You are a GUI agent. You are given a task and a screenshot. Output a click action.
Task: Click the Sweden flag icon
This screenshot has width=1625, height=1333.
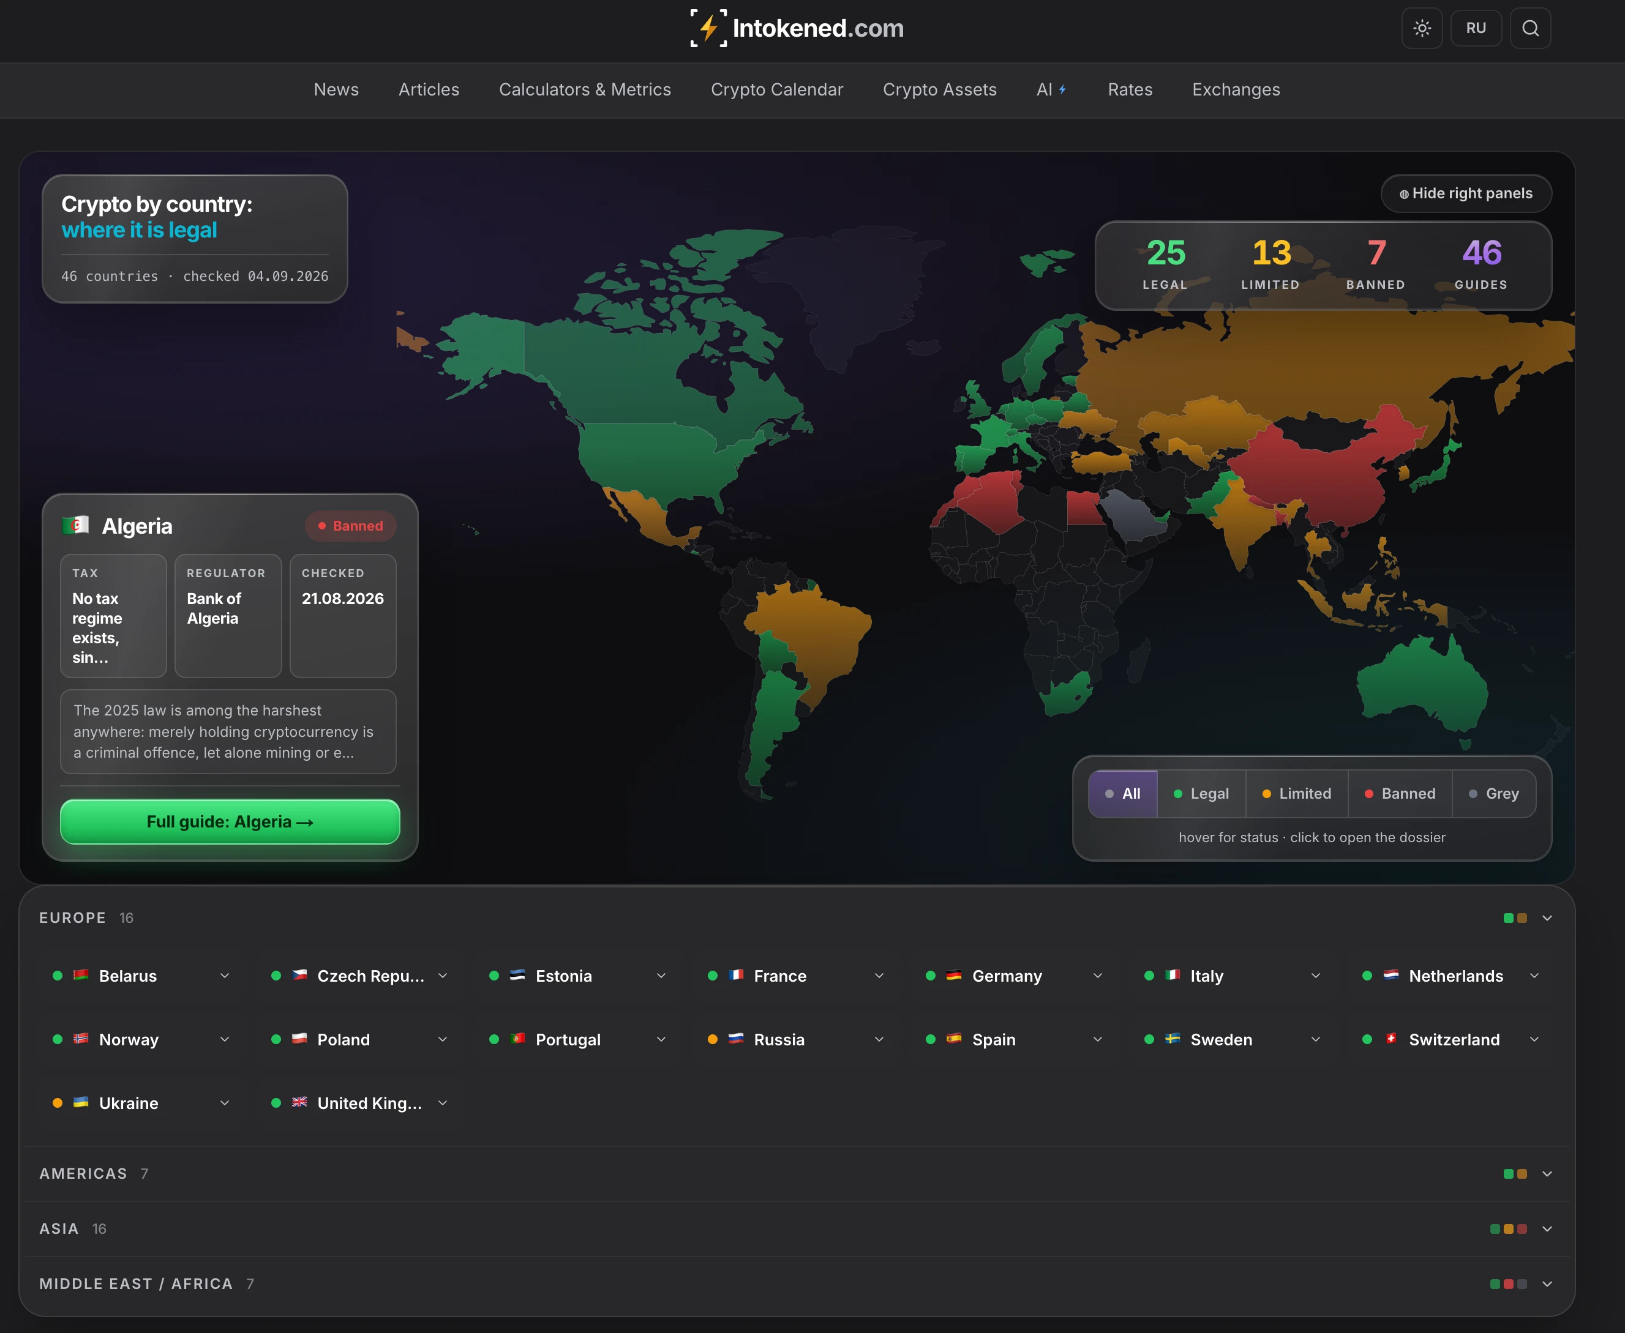[x=1172, y=1039]
